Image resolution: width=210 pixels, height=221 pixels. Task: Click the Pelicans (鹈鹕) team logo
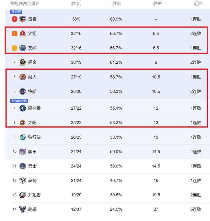click(23, 209)
